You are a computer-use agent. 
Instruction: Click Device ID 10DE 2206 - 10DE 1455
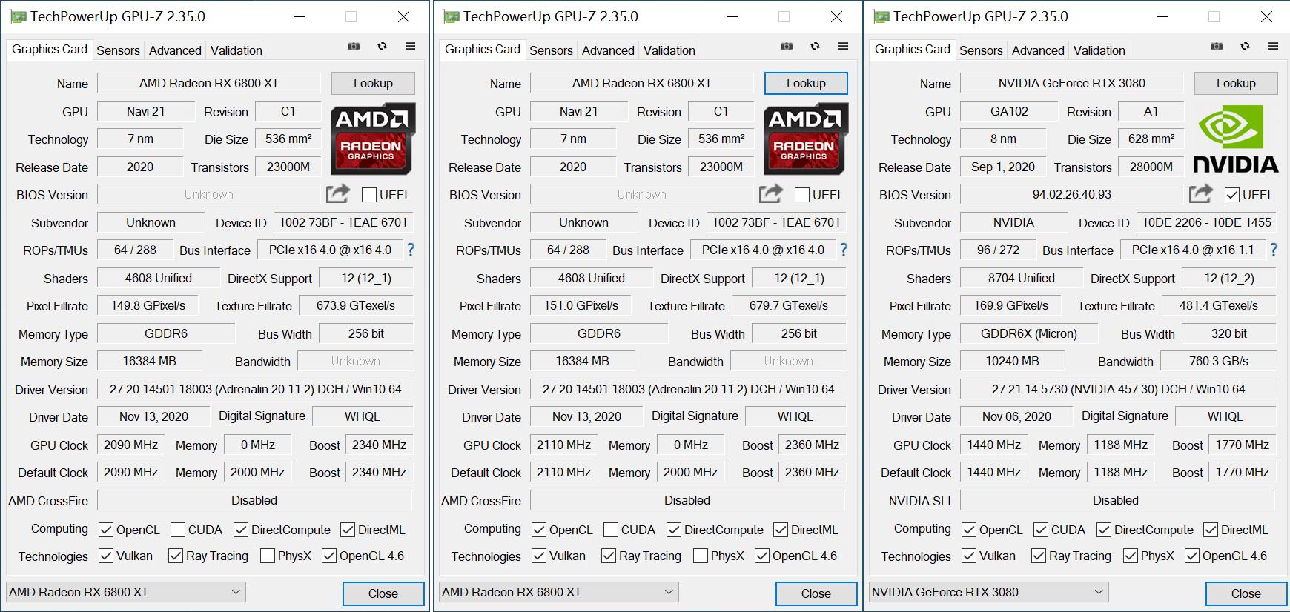pos(1207,222)
